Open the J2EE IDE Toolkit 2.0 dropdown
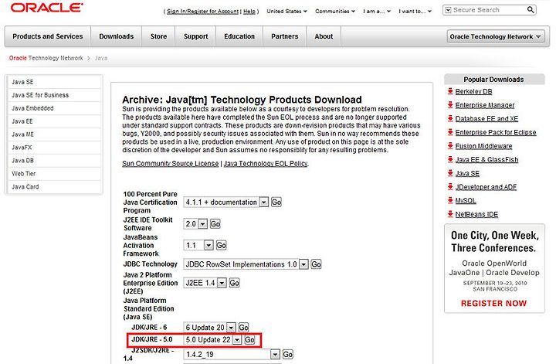Screen dimensions: 556x364 point(202,224)
